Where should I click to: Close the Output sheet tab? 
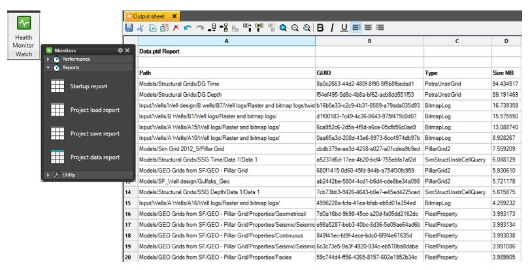point(174,16)
